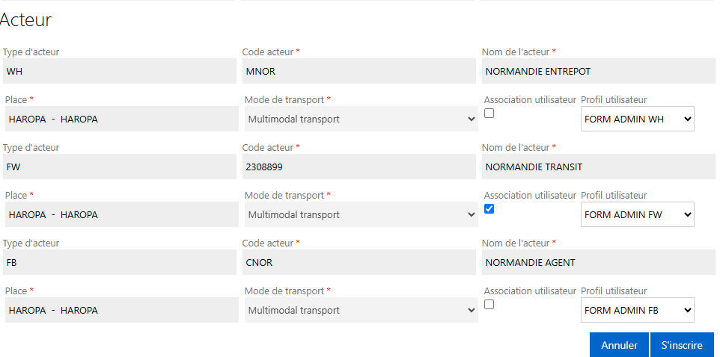Uncheck Association utilisateur for NORMANDIE TRANSIT
The image size is (720, 357).
tap(489, 209)
